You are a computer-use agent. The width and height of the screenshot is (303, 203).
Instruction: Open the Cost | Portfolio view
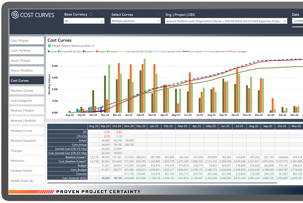coord(26,51)
